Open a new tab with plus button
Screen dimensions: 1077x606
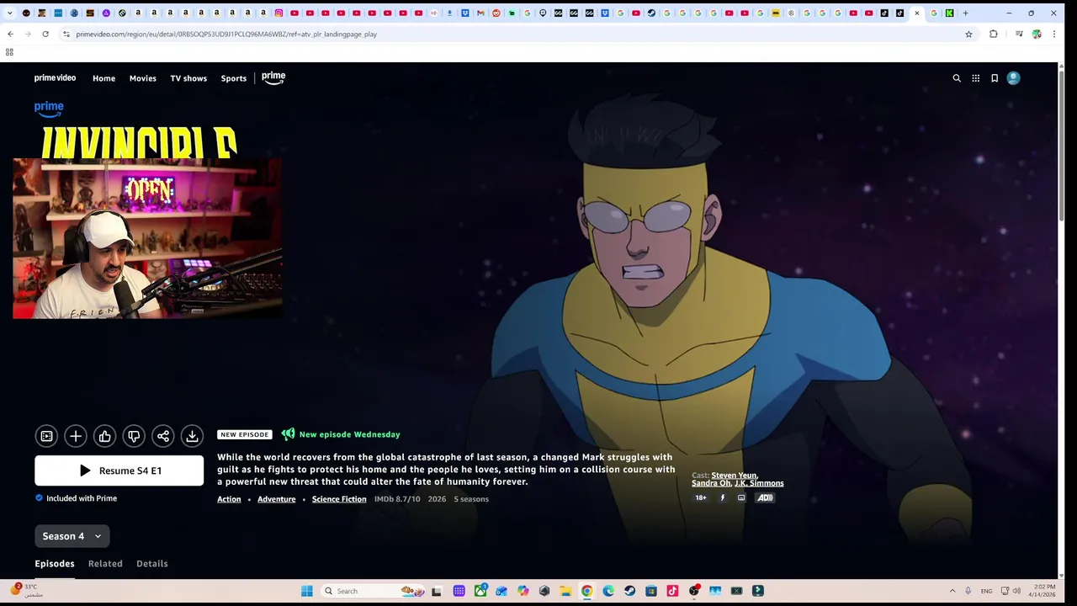[965, 13]
